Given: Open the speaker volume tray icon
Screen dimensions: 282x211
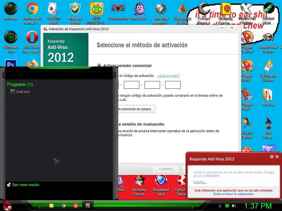Looking at the screenshot, I should pos(234,206).
